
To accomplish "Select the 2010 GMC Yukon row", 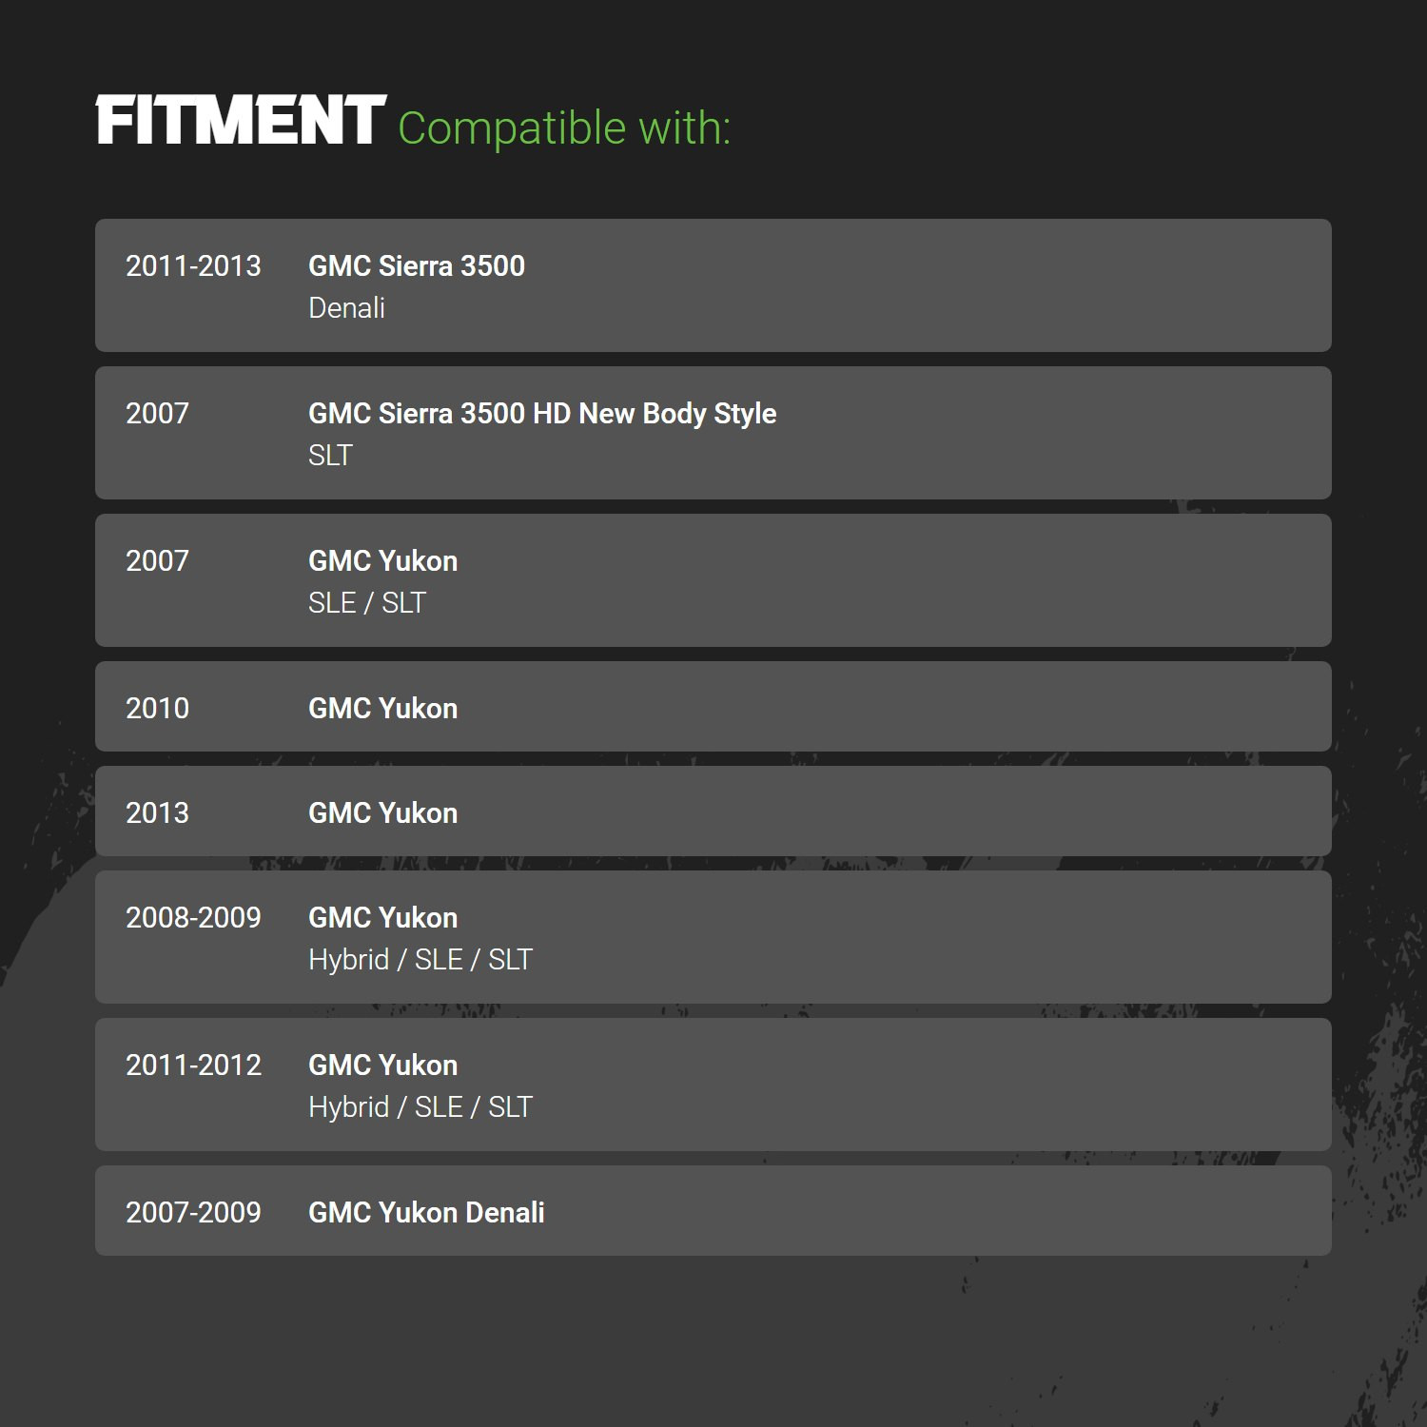I will pyautogui.click(x=713, y=707).
